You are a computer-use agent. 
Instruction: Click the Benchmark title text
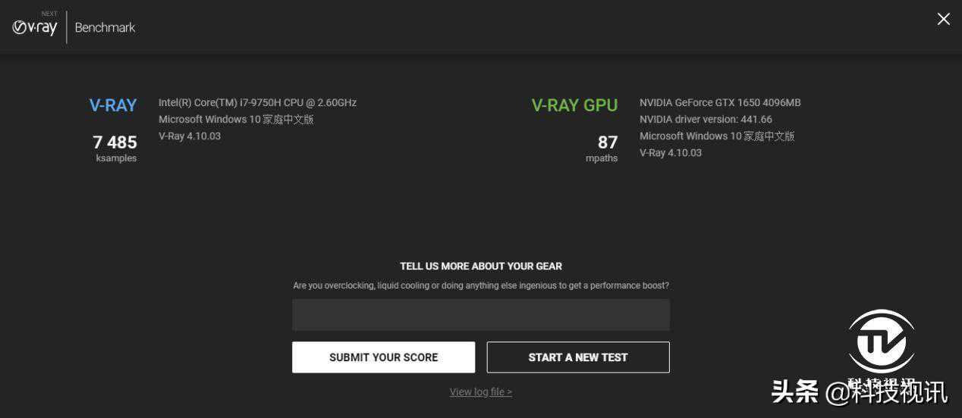pyautogui.click(x=105, y=27)
